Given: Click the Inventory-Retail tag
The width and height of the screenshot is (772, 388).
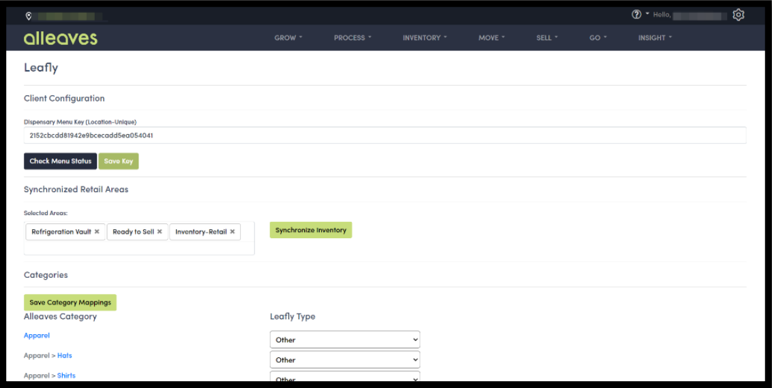Looking at the screenshot, I should click(205, 232).
